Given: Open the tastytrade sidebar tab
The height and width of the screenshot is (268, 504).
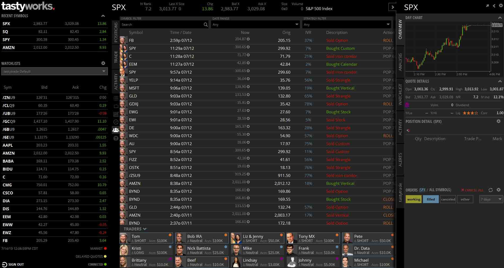Looking at the screenshot, I should (400, 192).
